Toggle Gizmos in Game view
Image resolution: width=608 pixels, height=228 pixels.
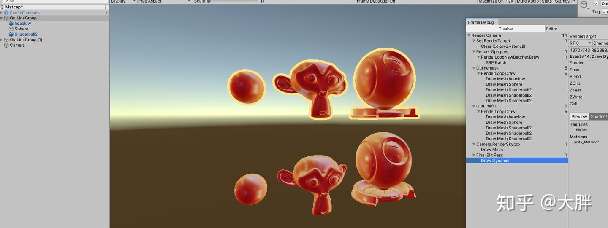(562, 2)
